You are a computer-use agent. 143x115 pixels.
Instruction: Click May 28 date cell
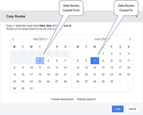(x=65, y=82)
